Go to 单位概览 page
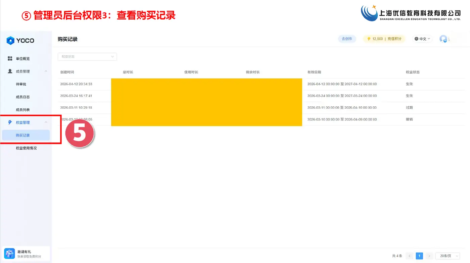This screenshot has height=263, width=470. pyautogui.click(x=23, y=59)
